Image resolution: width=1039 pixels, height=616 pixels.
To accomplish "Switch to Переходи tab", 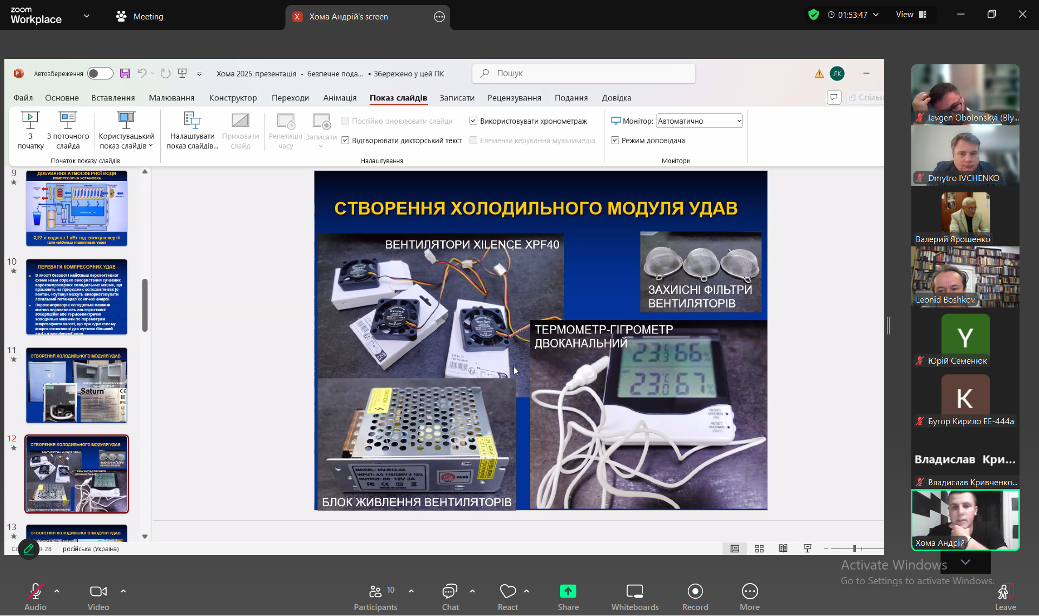I will pos(291,98).
